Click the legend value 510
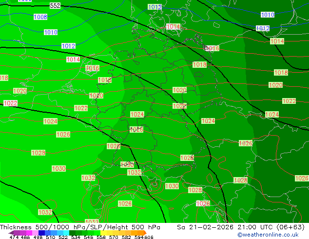309x239 pixels. pos(51,237)
